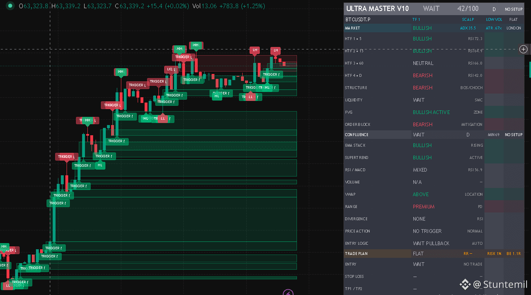This screenshot has height=295, width=531.
Task: Click the LOW VOL cell
Action: tap(494, 19)
